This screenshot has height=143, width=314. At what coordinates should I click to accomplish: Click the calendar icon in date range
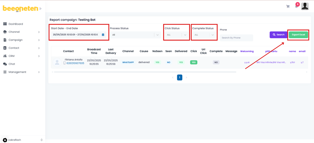coord(103,35)
